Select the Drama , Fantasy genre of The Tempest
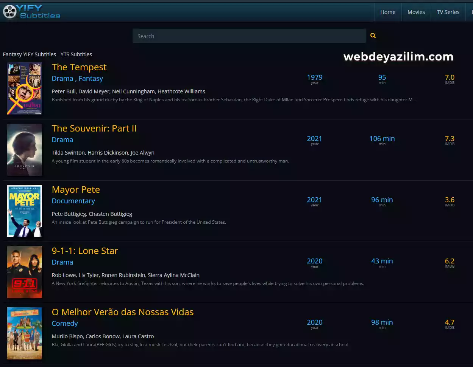The width and height of the screenshot is (473, 367). pos(77,79)
